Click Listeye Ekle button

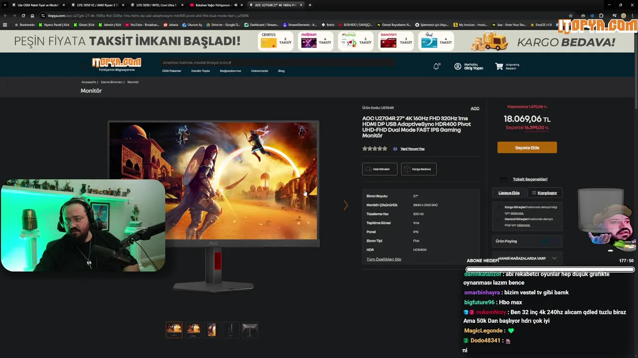tap(509, 193)
